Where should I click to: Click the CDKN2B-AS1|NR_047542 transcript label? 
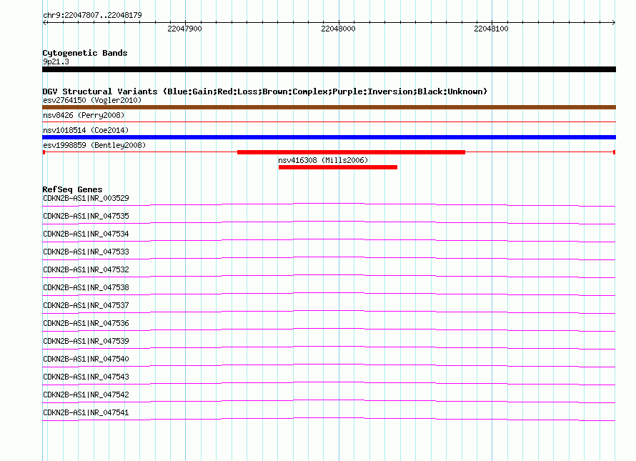pos(86,395)
